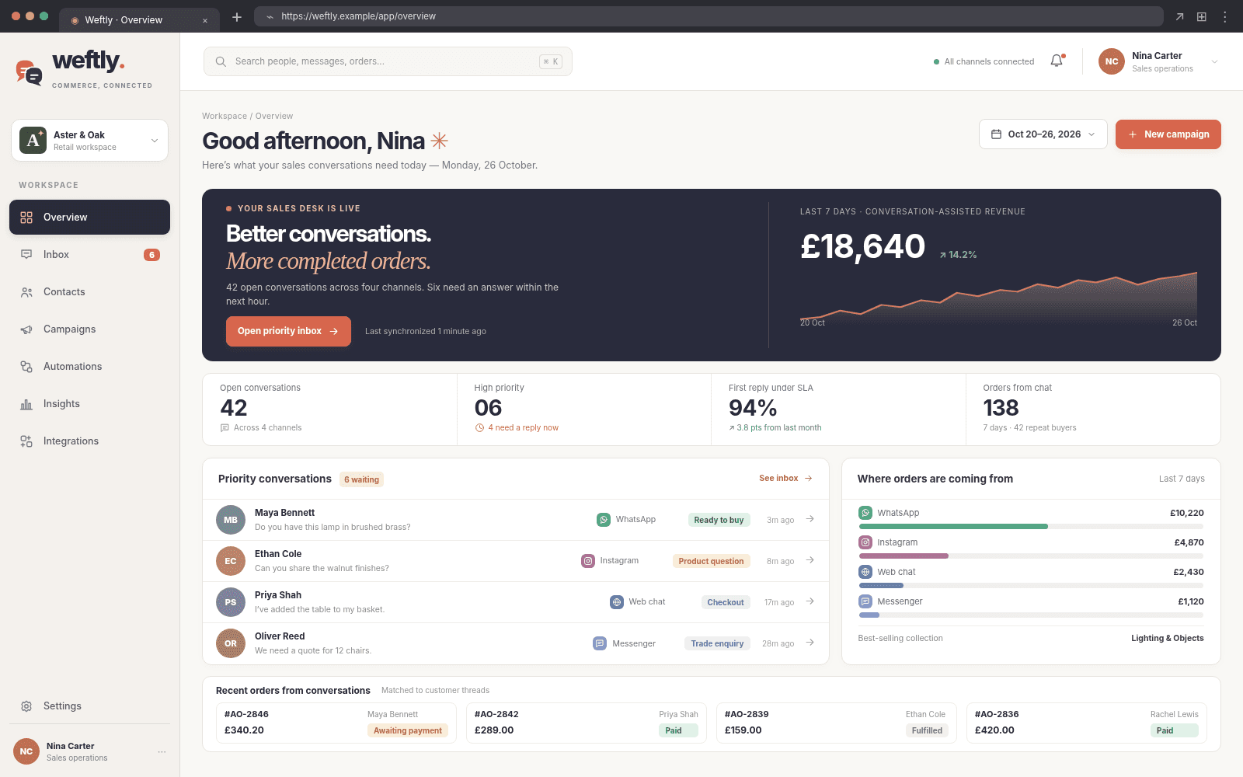The image size is (1243, 777).
Task: Go to Inbox in the sidebar
Action: pos(90,255)
